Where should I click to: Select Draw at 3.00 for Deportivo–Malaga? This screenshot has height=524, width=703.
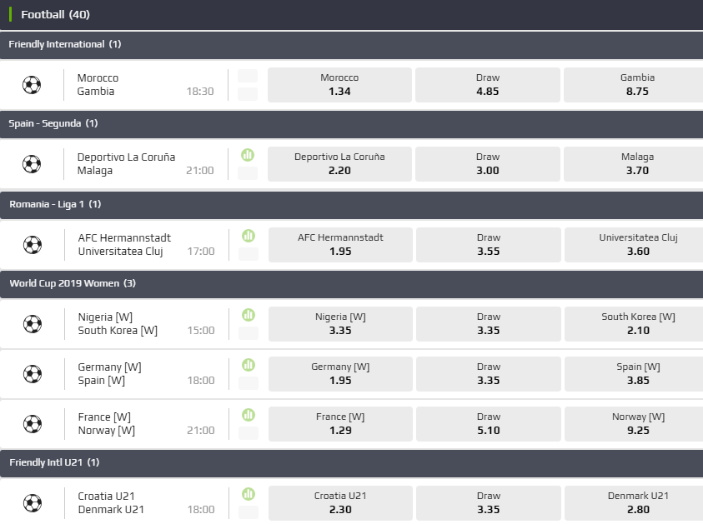tap(487, 164)
